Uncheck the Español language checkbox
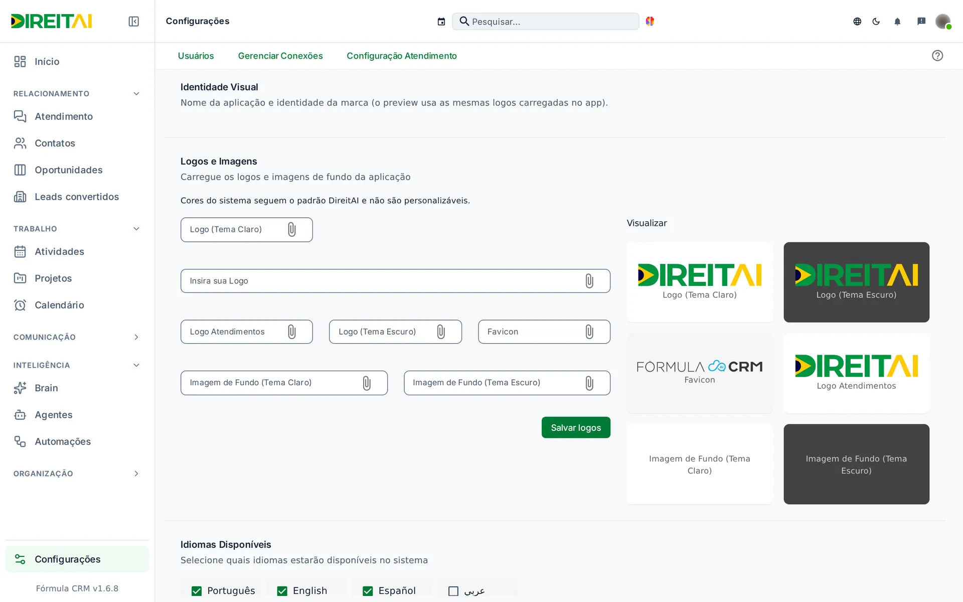The height and width of the screenshot is (602, 963). tap(368, 591)
